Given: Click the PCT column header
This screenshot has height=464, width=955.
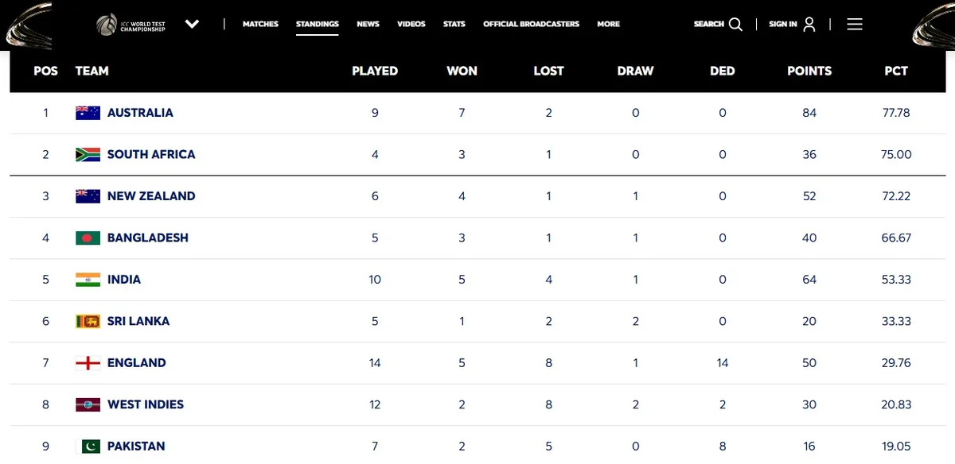Looking at the screenshot, I should pyautogui.click(x=896, y=71).
